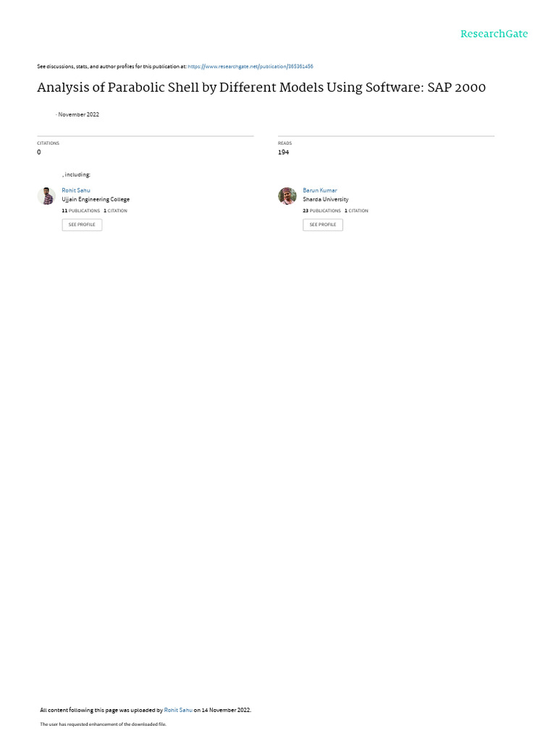Click the citations count value 0

(x=39, y=152)
